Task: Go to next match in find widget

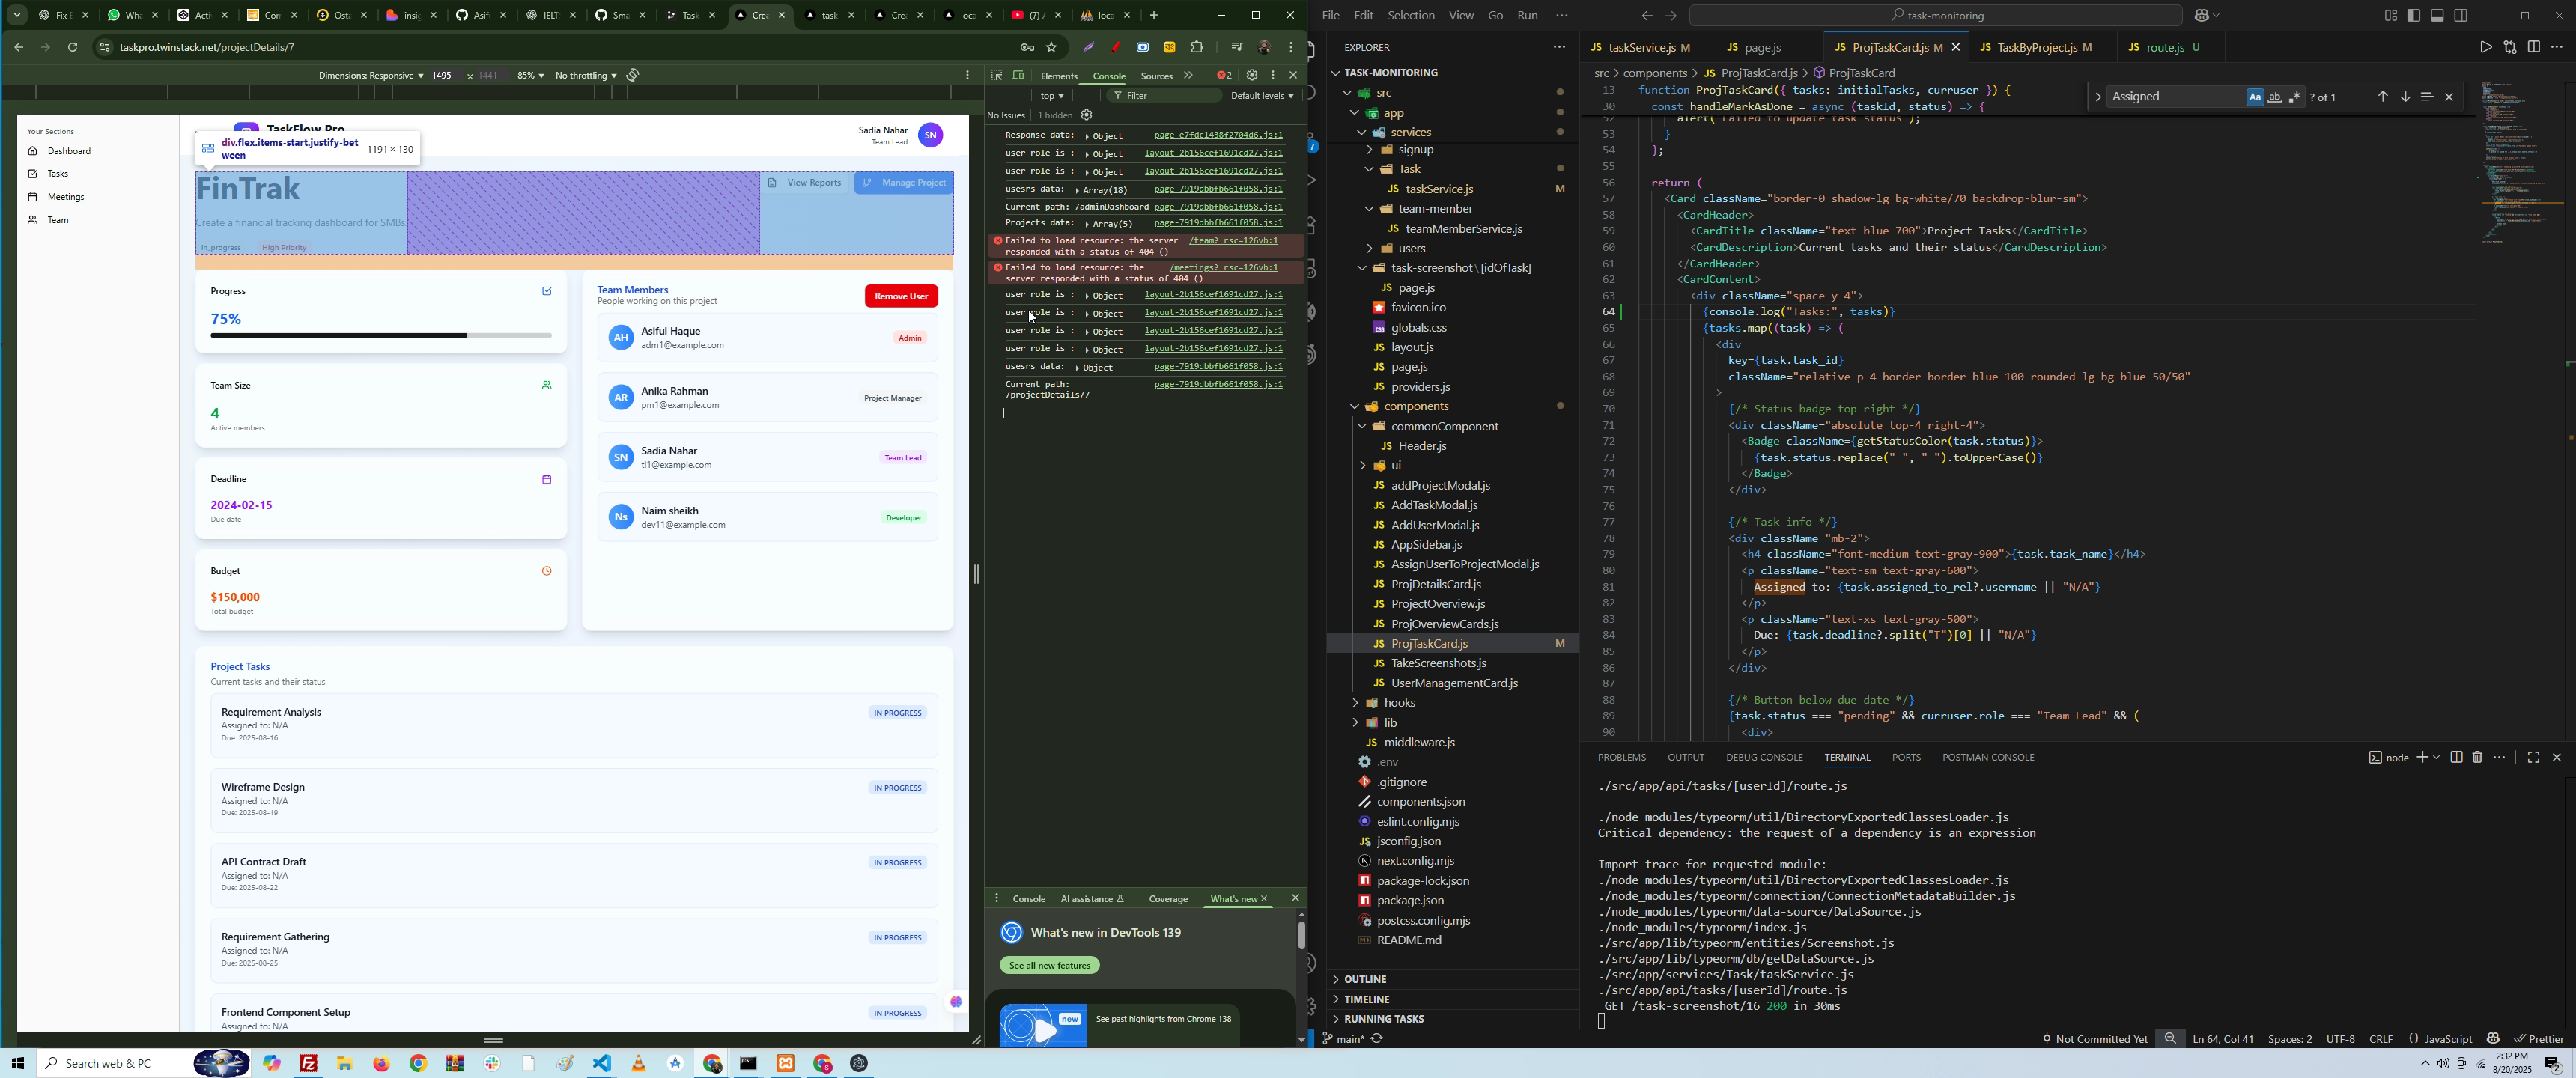Action: pyautogui.click(x=2405, y=97)
